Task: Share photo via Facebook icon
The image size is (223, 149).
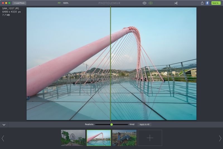Action: [x=207, y=3]
